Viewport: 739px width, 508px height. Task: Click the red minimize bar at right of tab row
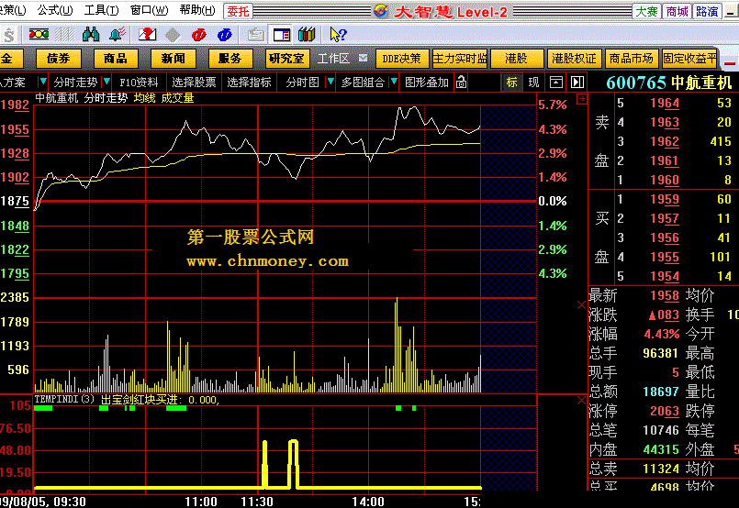click(730, 63)
